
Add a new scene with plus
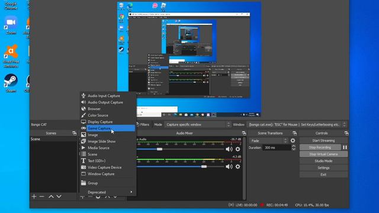click(x=34, y=196)
